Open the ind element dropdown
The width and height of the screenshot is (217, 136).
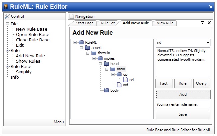208,43
